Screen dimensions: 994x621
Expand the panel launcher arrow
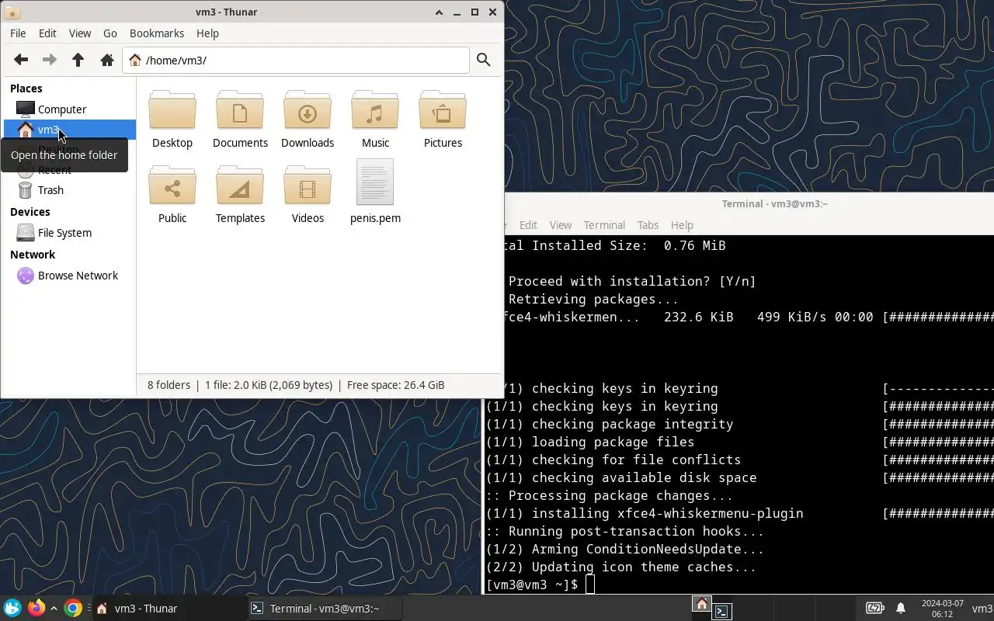coord(54,609)
